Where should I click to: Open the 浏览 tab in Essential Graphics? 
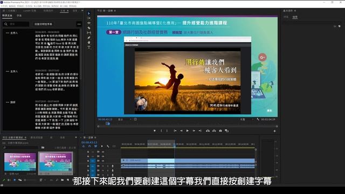tap(286, 17)
